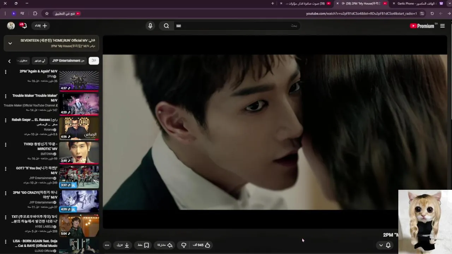The width and height of the screenshot is (452, 254).
Task: Open the TXT video thumbnail showing 5:04
Action: click(79, 226)
